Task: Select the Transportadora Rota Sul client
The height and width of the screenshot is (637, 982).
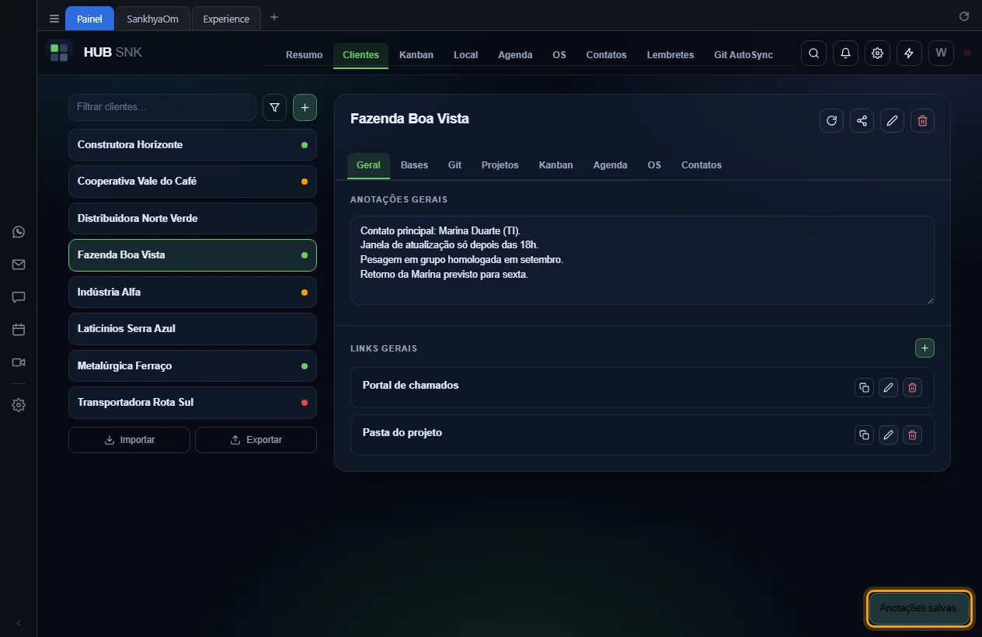Action: tap(193, 403)
